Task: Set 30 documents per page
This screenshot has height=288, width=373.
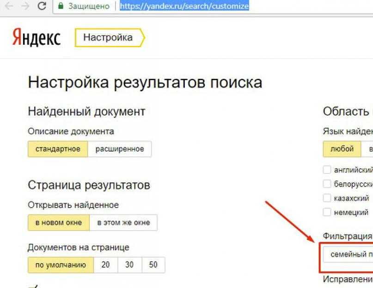Action: (x=129, y=265)
